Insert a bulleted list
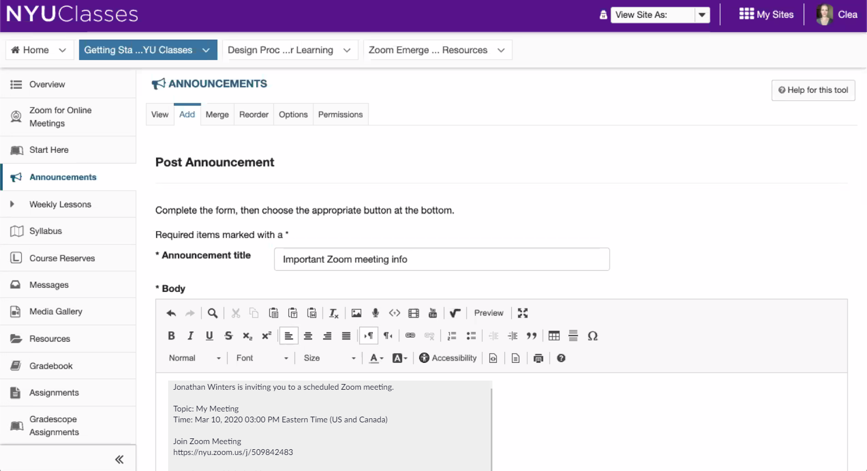 click(471, 336)
